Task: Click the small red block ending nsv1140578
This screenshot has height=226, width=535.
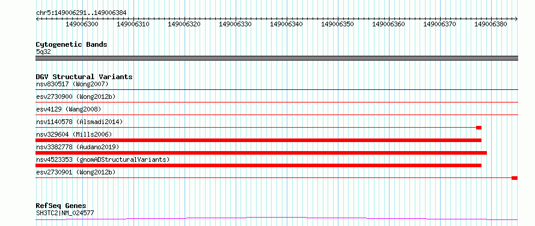Action: (478, 128)
